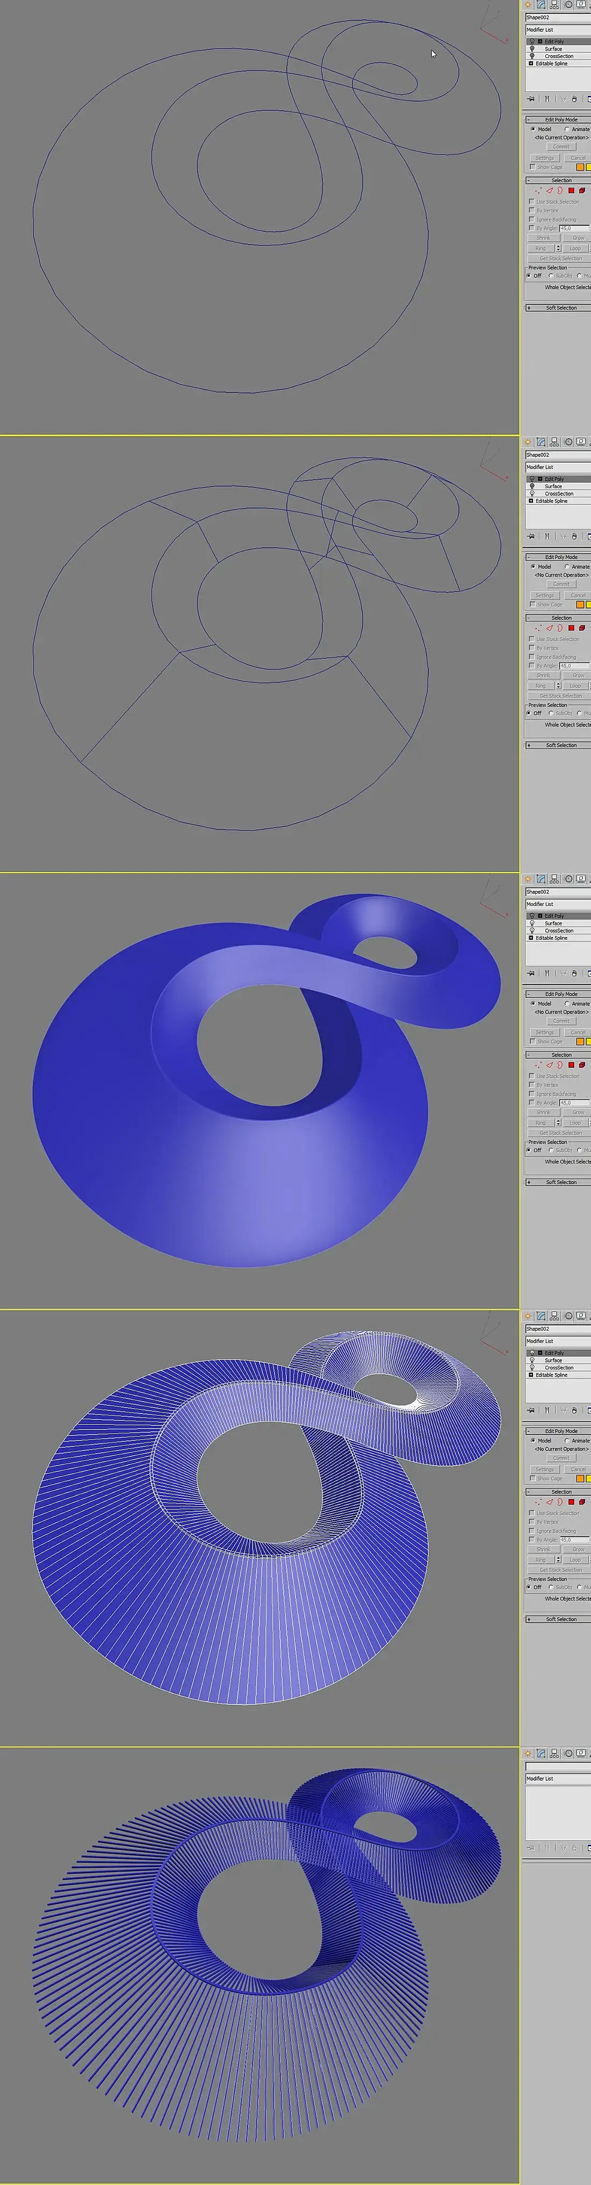Open the Modifier List dropdown in the first panel

558,30
